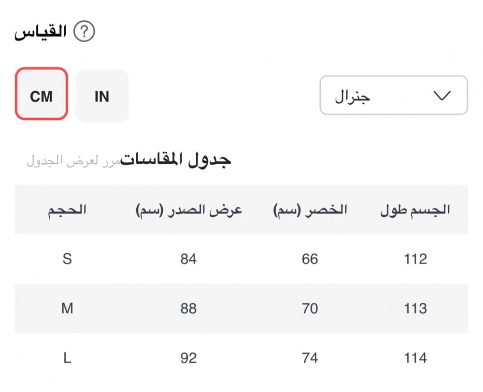Select the الحجم column header

67,210
